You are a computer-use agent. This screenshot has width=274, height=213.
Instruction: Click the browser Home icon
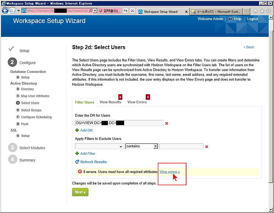coord(255,11)
